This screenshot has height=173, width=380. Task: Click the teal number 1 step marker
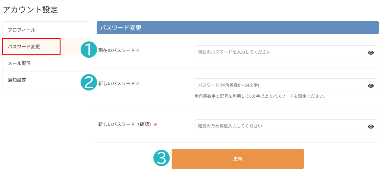point(88,50)
